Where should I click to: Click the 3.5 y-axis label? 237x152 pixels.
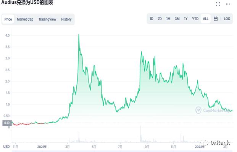coord(7,47)
